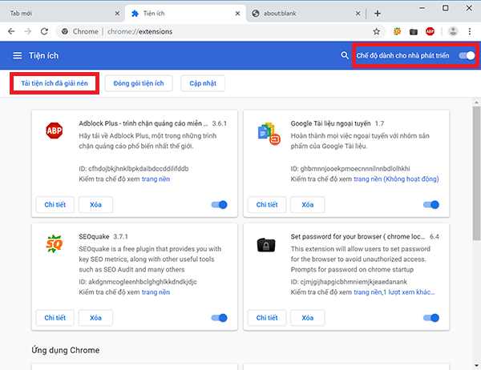
Task: Open the user profile avatar
Action: pos(453,31)
